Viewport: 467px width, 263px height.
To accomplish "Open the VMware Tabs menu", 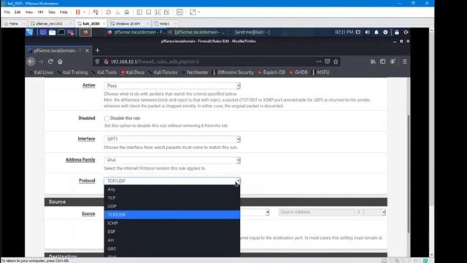I will 52,12.
